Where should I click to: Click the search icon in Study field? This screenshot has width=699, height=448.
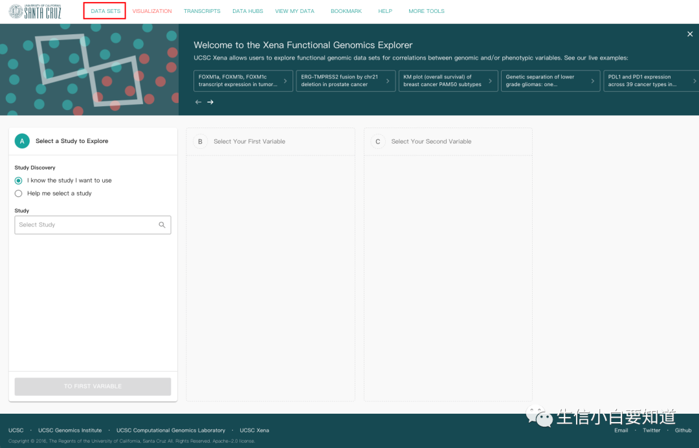point(162,225)
